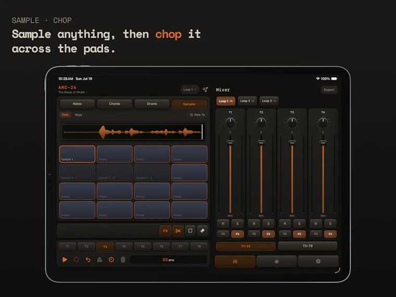Open EQ for mixer track T1
The height and width of the screenshot is (297, 396).
[223, 234]
